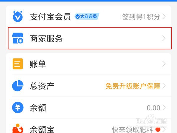The width and height of the screenshot is (177, 133).
Task: Click the merchant service shop icon
Action: click(x=18, y=38)
